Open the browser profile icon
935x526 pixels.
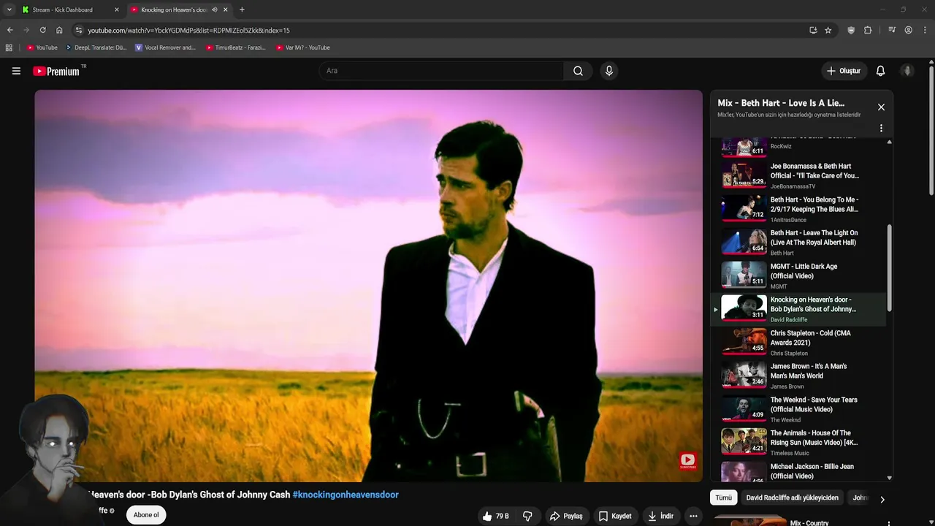tap(908, 30)
